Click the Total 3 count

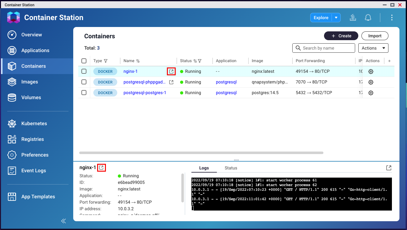coord(92,48)
